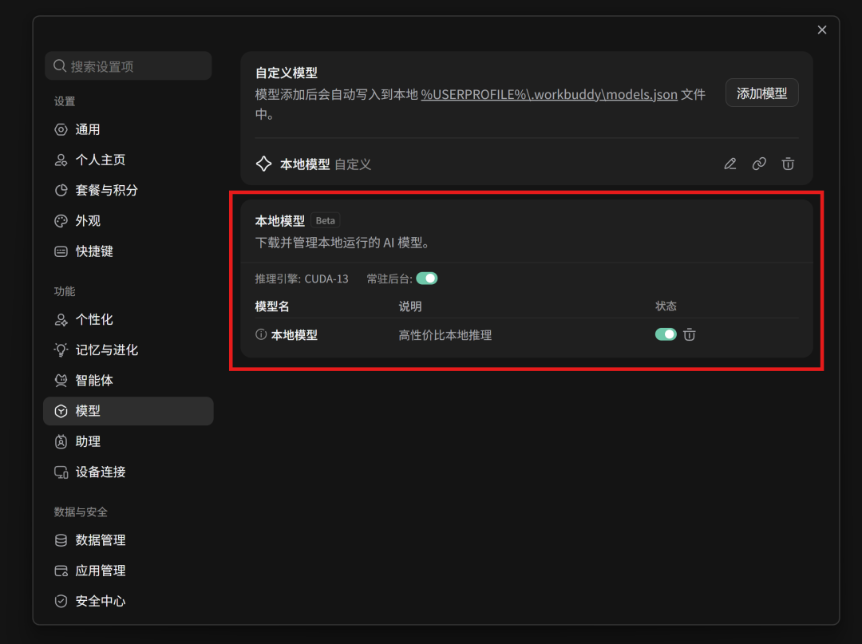
Task: Click the 应用管理 card icon
Action: (x=61, y=571)
